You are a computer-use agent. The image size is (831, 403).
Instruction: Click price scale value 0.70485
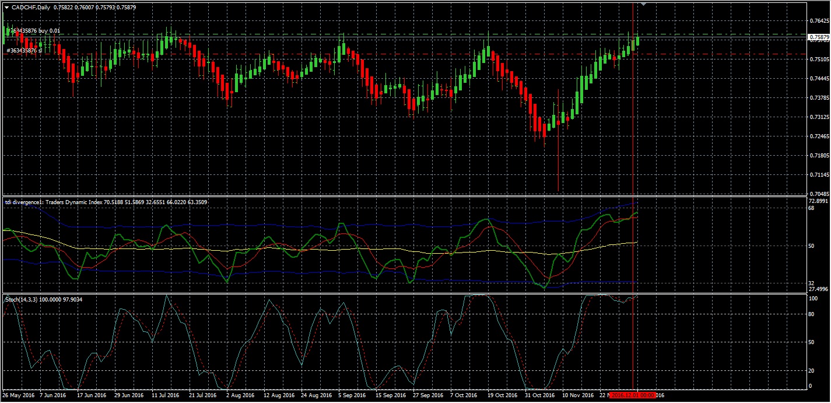[819, 194]
